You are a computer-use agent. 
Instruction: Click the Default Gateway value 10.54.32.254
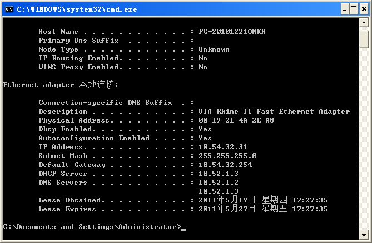225,165
